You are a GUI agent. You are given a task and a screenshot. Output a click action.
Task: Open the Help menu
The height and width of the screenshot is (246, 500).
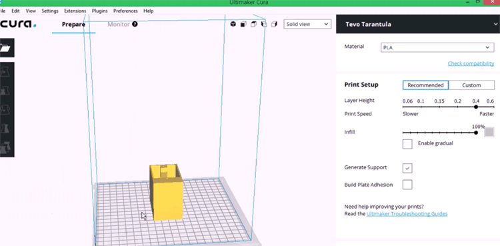pos(148,11)
